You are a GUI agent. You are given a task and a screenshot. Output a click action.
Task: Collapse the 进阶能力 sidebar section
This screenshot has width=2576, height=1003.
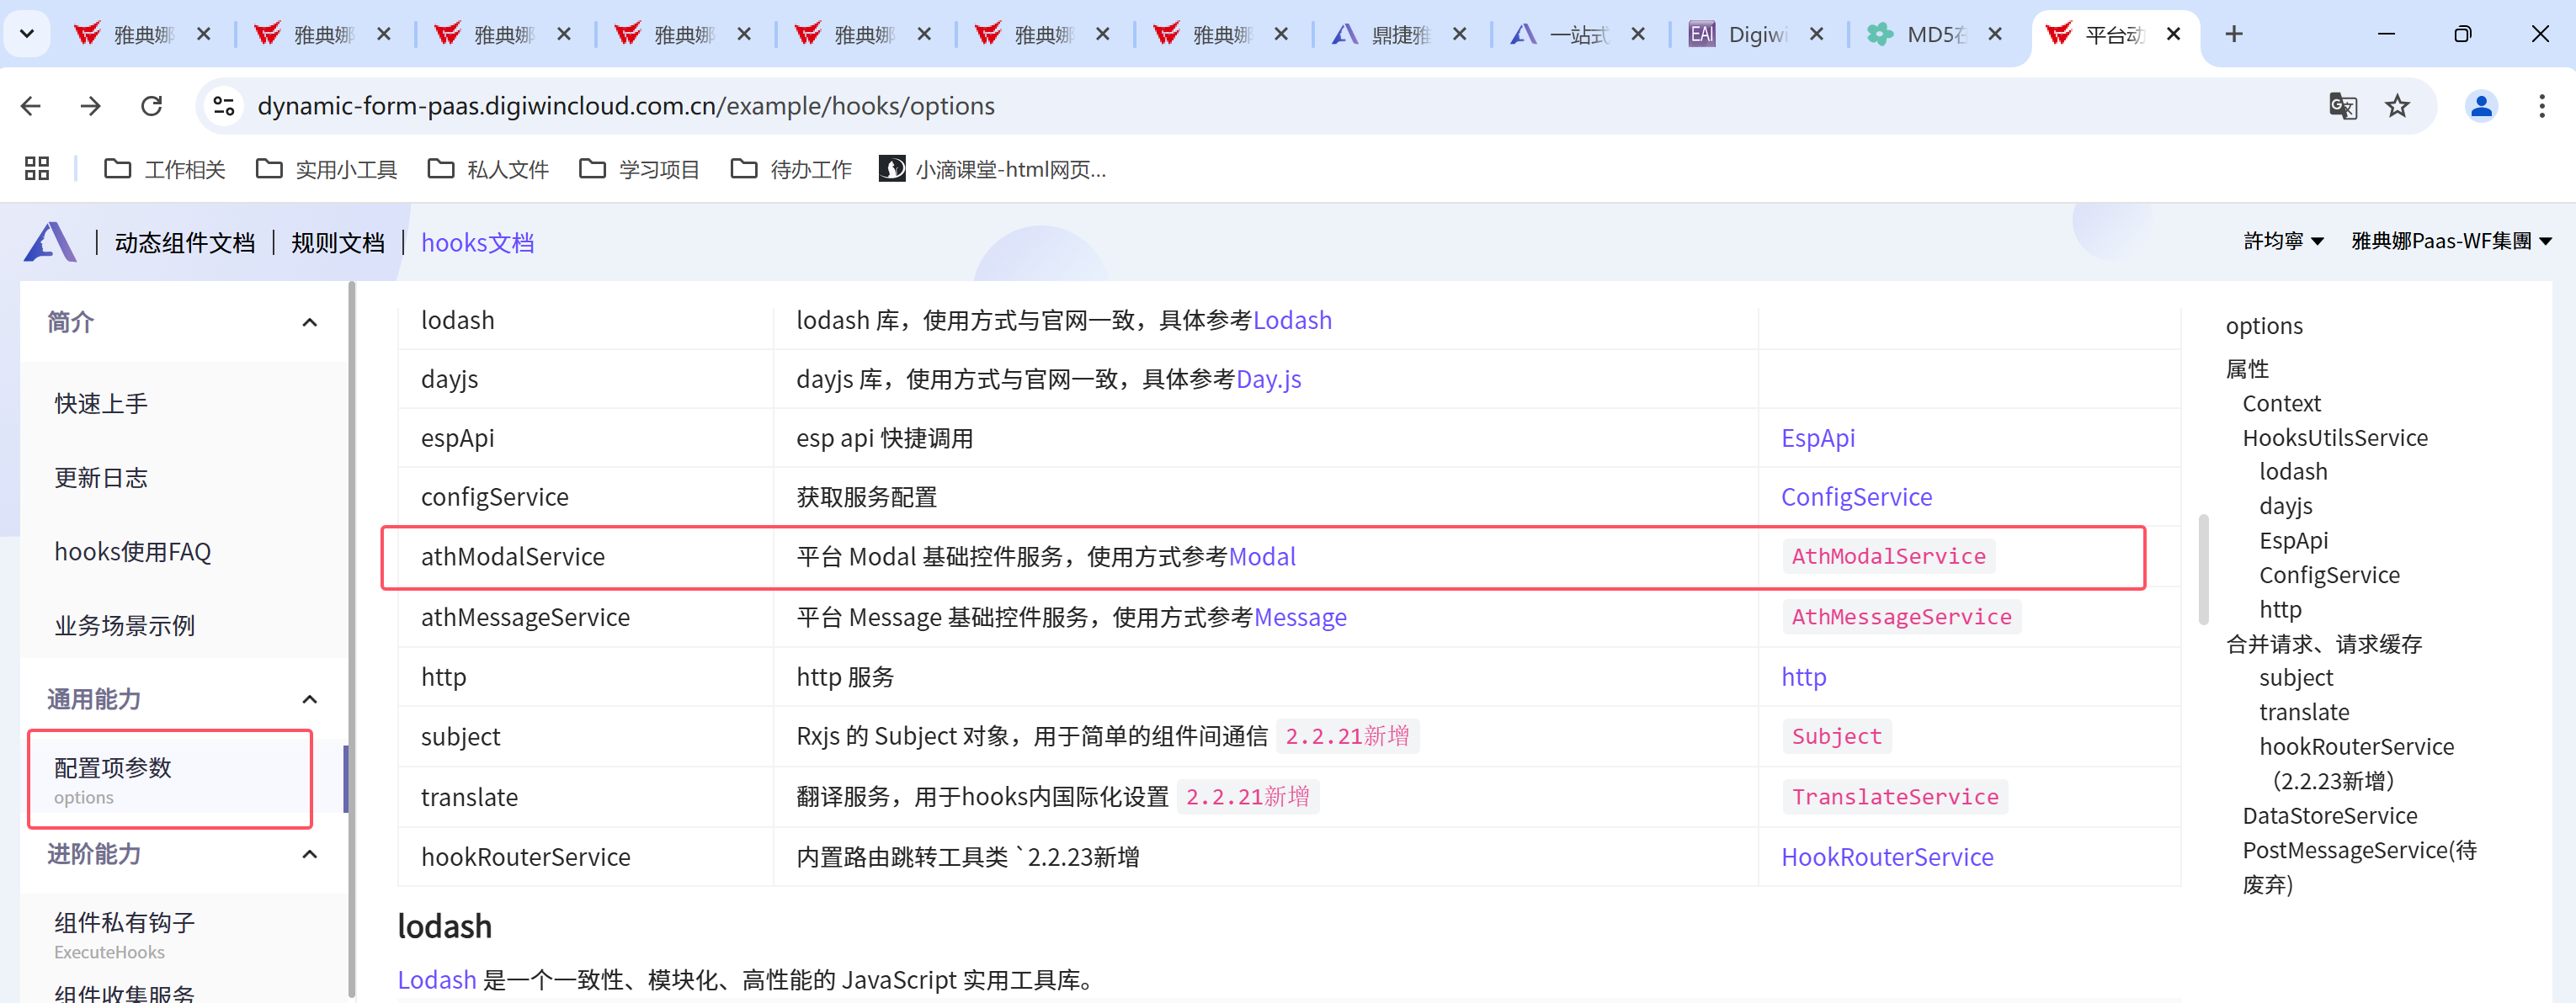coord(310,854)
